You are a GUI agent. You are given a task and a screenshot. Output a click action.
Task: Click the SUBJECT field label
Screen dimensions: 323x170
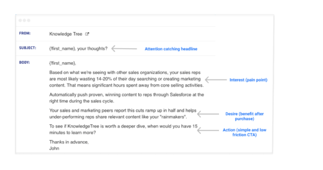click(x=27, y=48)
